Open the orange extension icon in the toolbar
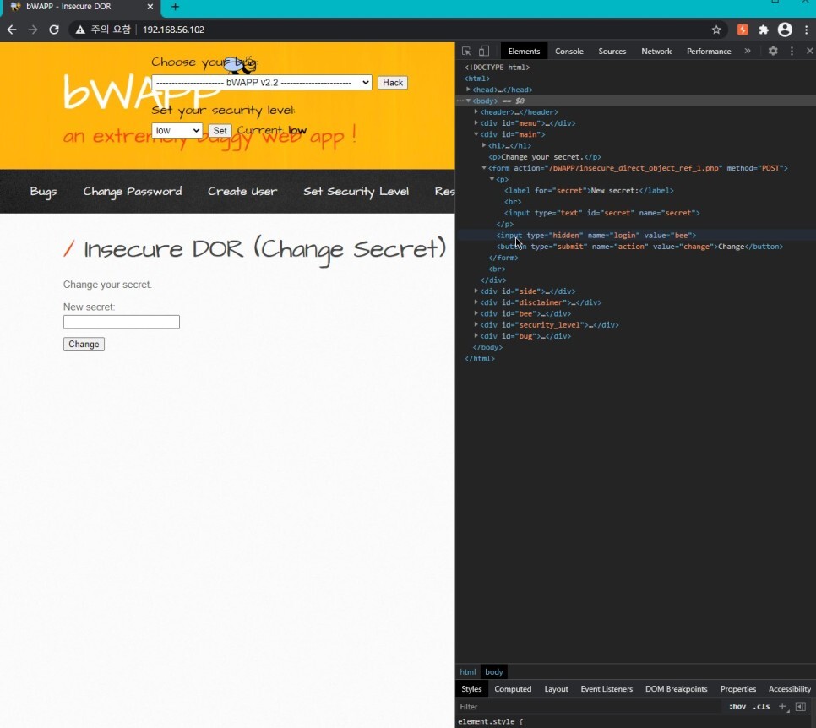Viewport: 816px width, 728px height. click(x=743, y=30)
